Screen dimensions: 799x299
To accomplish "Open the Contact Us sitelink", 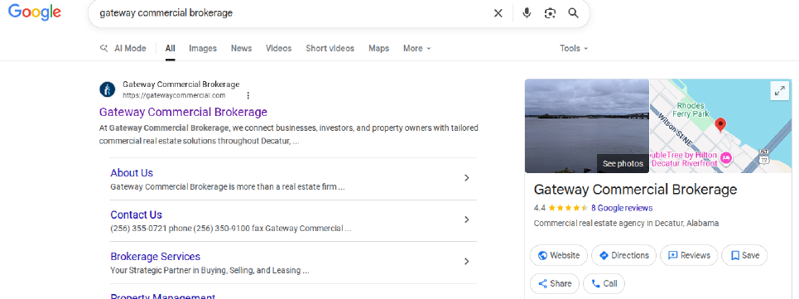I will (136, 215).
